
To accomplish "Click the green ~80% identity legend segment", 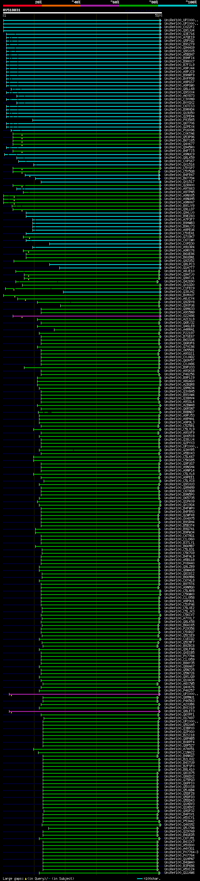I will 139,6.
